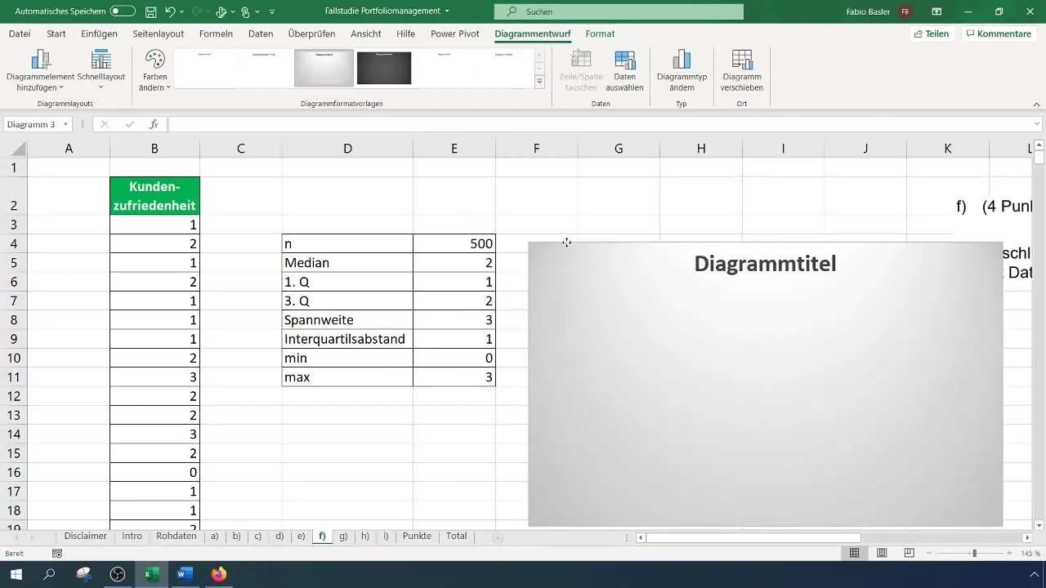Open the FB user account avatar
The height and width of the screenshot is (588, 1046).
coord(905,11)
